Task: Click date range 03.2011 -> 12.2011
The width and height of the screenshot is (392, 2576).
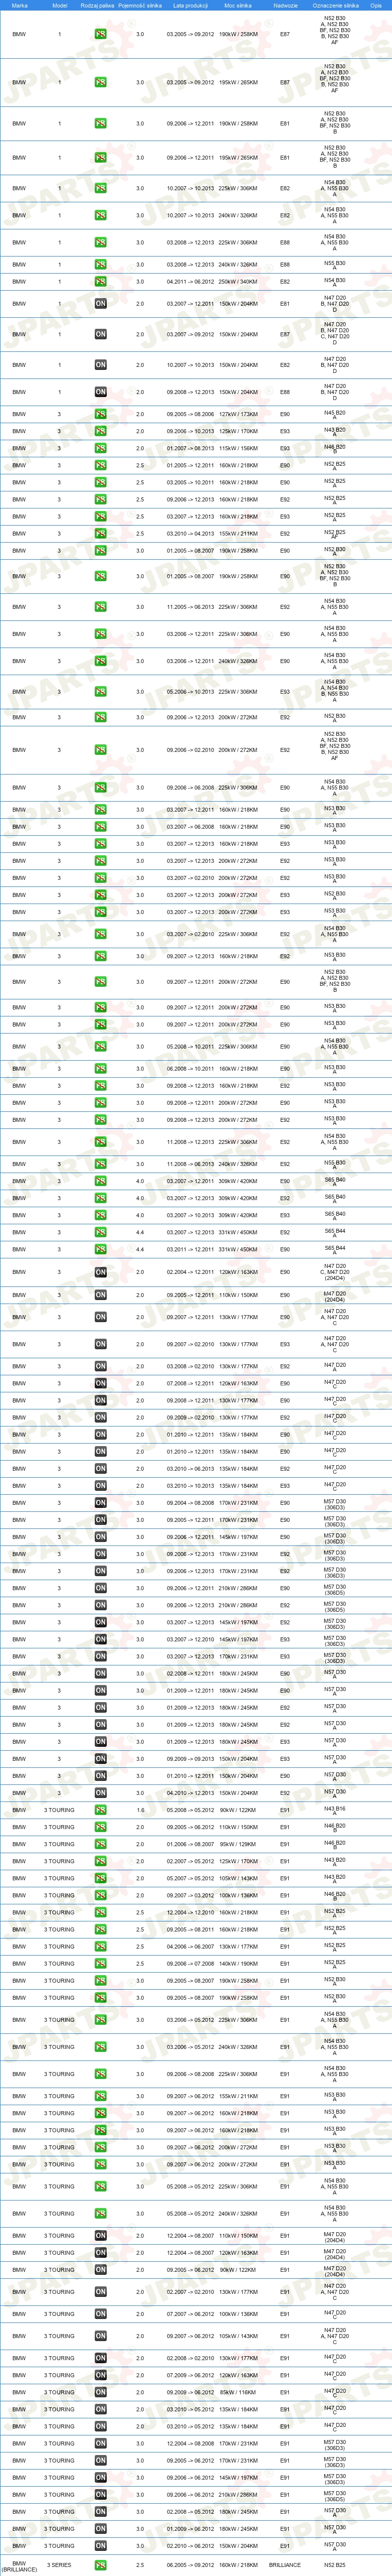Action: [190, 1249]
